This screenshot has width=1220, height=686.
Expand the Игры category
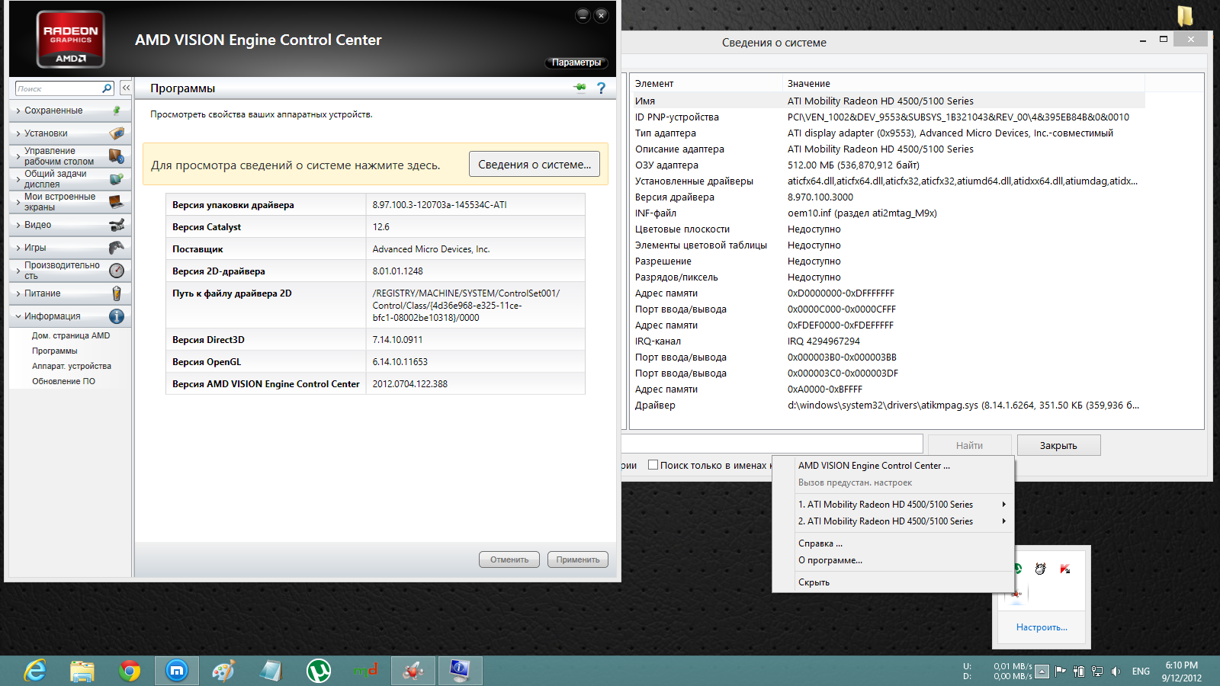tap(35, 248)
